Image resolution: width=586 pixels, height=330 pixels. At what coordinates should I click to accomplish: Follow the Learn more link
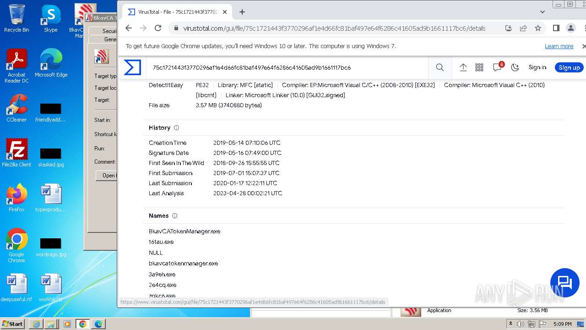coord(559,46)
